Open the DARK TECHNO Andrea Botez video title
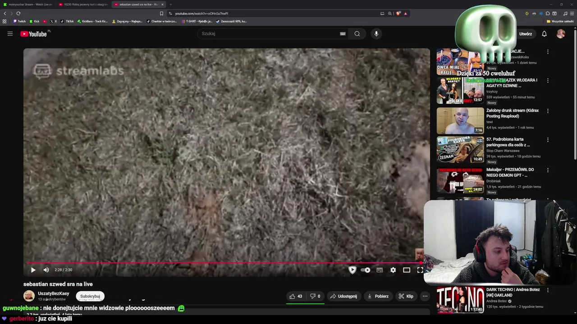 [x=513, y=292]
